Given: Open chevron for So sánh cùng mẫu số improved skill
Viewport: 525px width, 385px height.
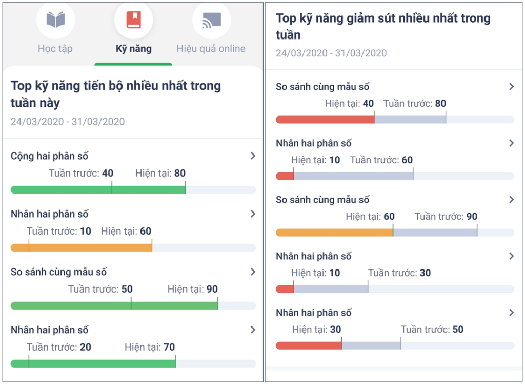Looking at the screenshot, I should point(253,272).
